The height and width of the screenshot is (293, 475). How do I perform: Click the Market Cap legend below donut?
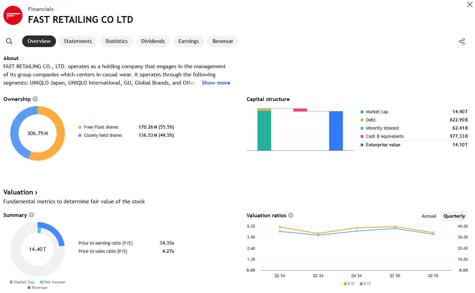click(22, 282)
